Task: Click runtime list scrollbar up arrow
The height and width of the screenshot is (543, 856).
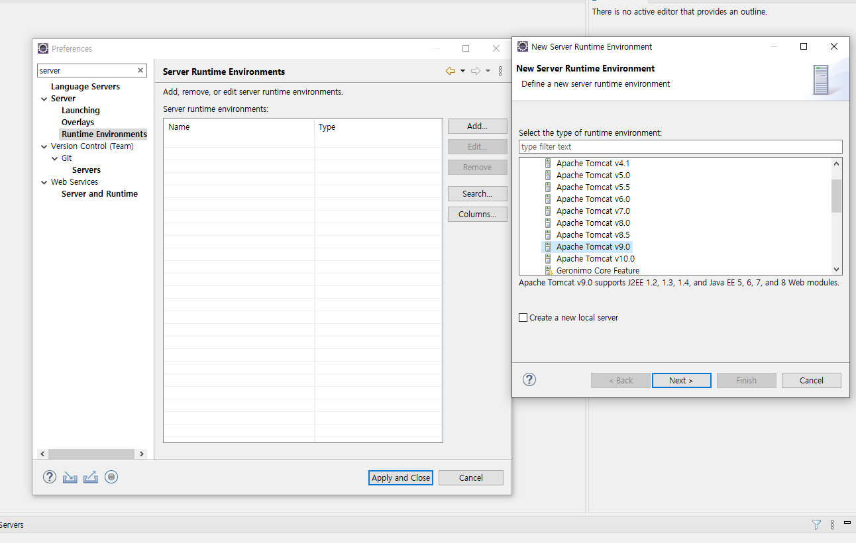Action: (837, 164)
